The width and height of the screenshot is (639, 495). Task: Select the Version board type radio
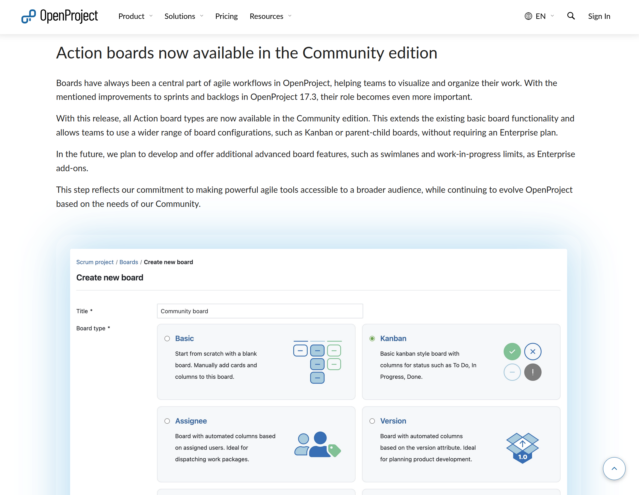(372, 421)
